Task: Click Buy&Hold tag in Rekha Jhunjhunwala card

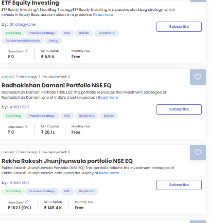Action: pyautogui.click(x=86, y=191)
